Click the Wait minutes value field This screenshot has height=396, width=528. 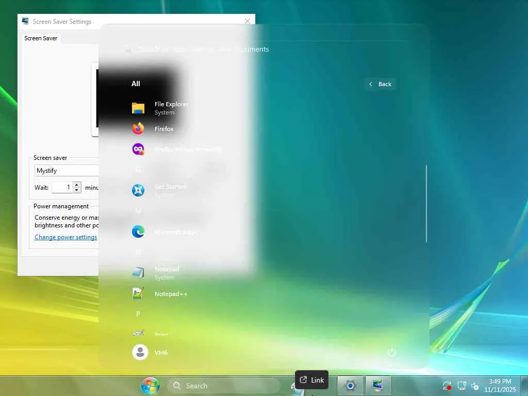tap(62, 187)
